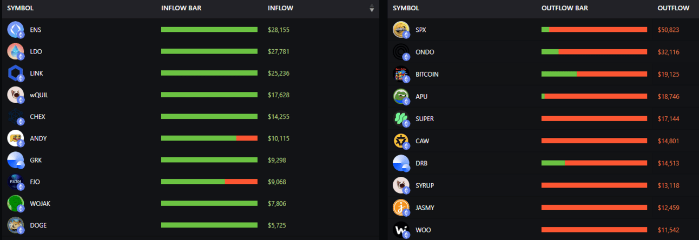Click the WOO token icon
This screenshot has width=699, height=240.
401,230
